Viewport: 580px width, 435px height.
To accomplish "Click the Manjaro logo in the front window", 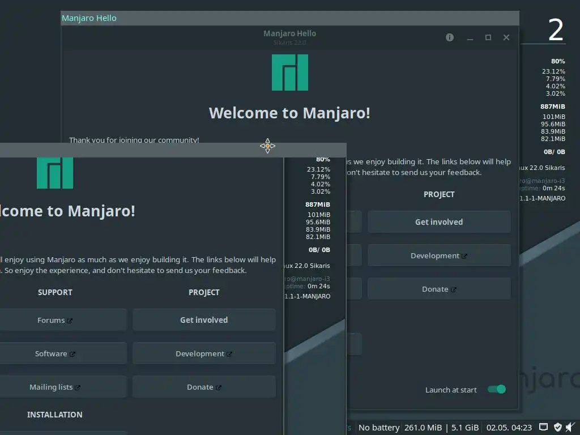I will pyautogui.click(x=55, y=173).
